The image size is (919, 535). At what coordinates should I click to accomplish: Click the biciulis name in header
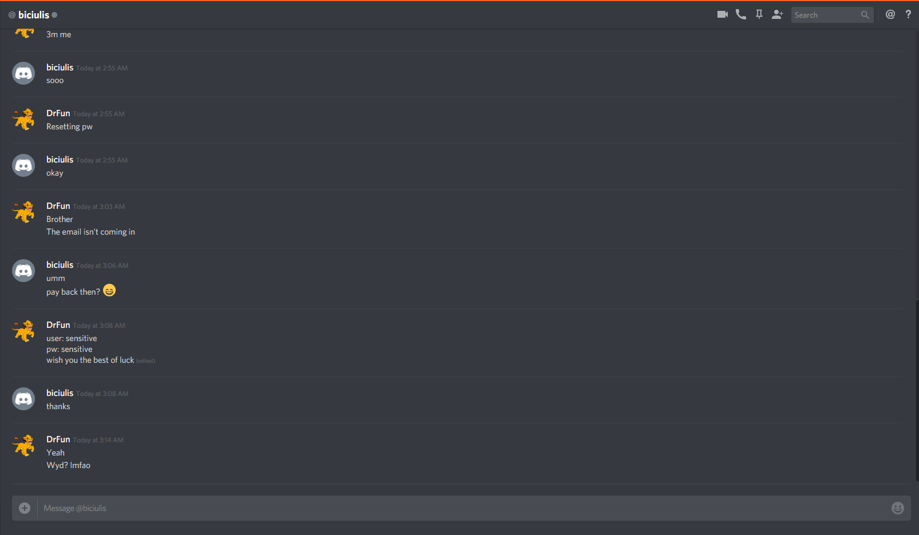click(x=34, y=15)
